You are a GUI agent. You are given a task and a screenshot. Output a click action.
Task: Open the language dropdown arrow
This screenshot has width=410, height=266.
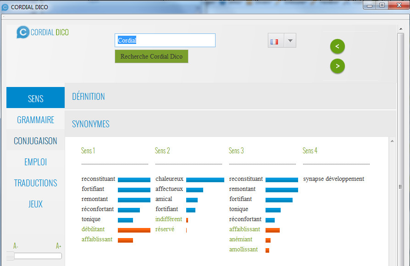click(290, 41)
